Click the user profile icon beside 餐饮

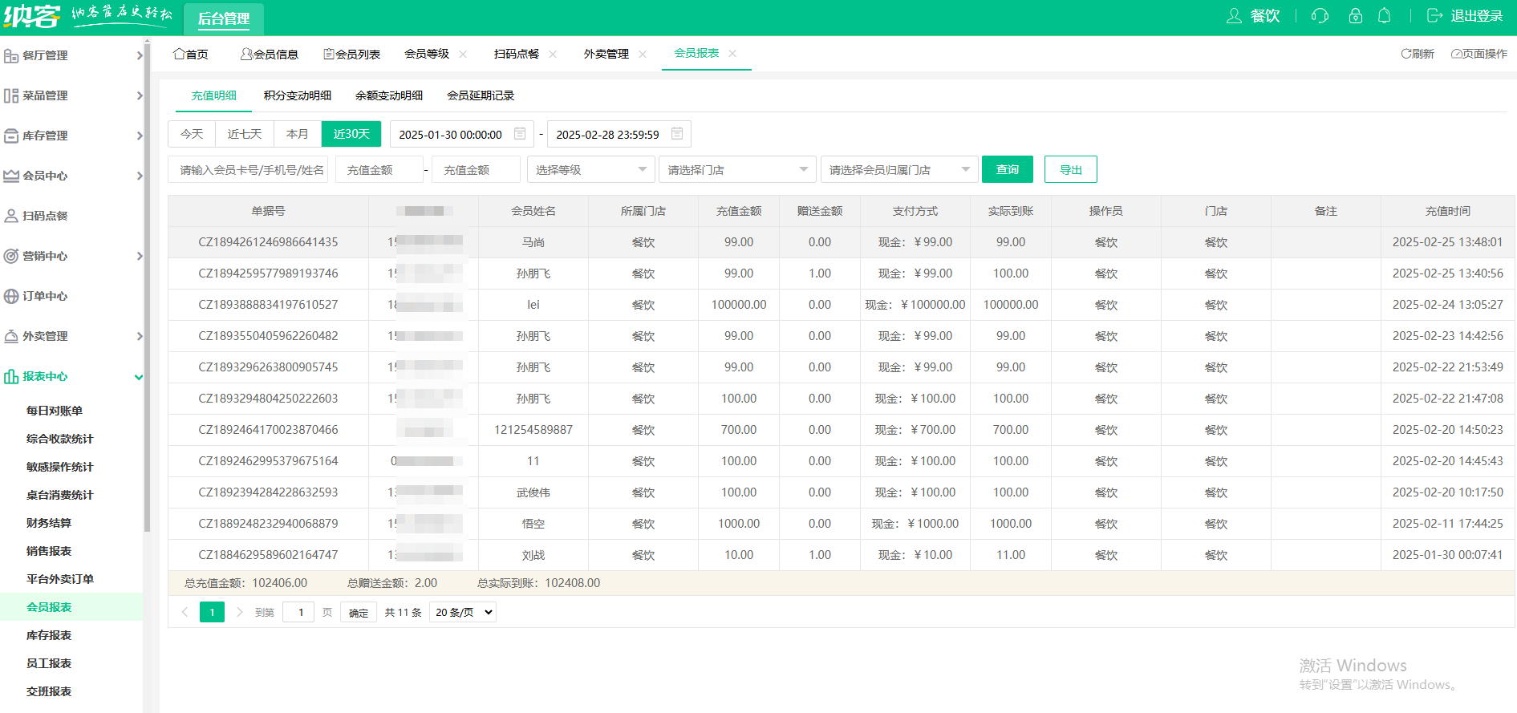[x=1234, y=16]
